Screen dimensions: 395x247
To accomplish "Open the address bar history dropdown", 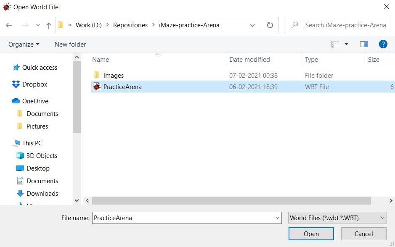I will 252,25.
